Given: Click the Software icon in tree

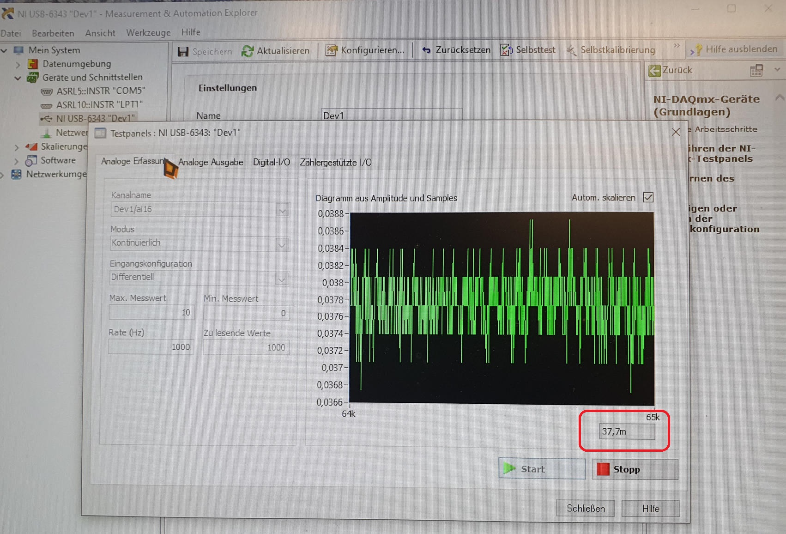Looking at the screenshot, I should pos(31,160).
